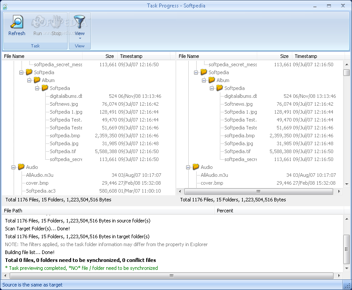Sort right pane by File Name header
Screen dimensions: 352x290
pyautogui.click(x=217, y=56)
